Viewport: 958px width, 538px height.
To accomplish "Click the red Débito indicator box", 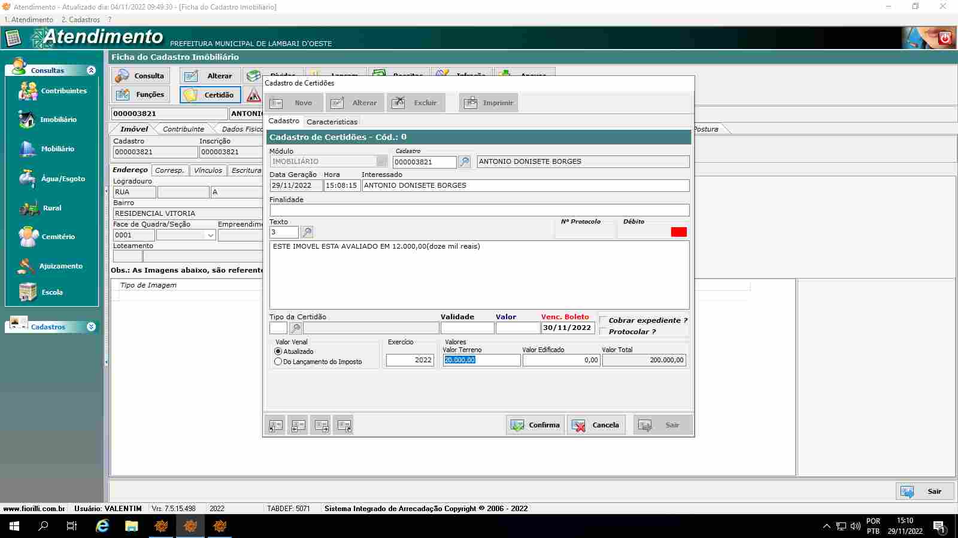I will tap(678, 232).
